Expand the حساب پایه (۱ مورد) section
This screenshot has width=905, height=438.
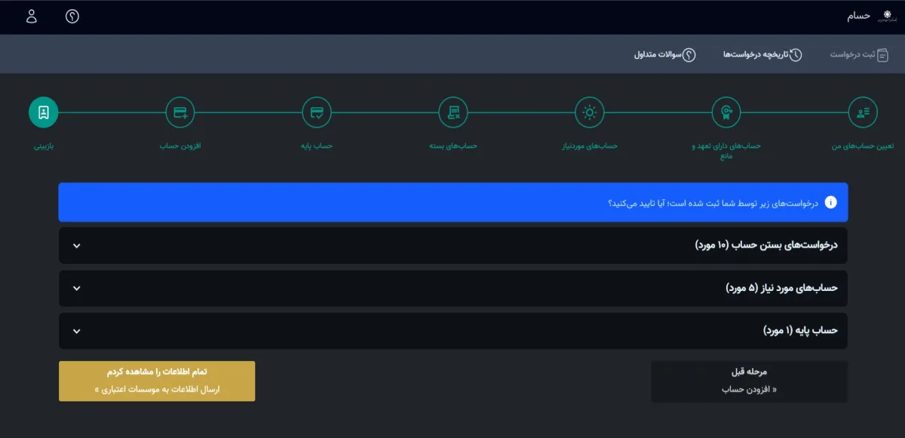point(453,331)
